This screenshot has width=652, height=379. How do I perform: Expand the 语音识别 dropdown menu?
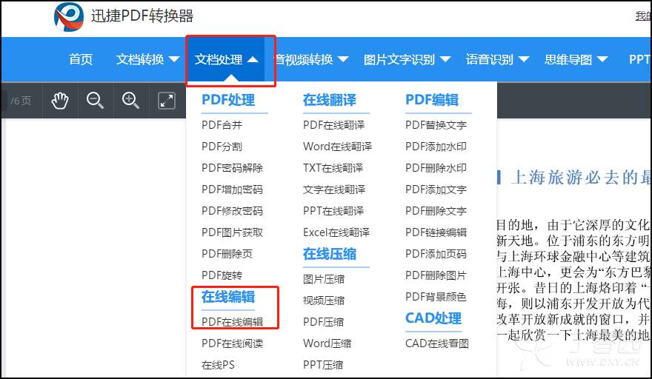(497, 59)
